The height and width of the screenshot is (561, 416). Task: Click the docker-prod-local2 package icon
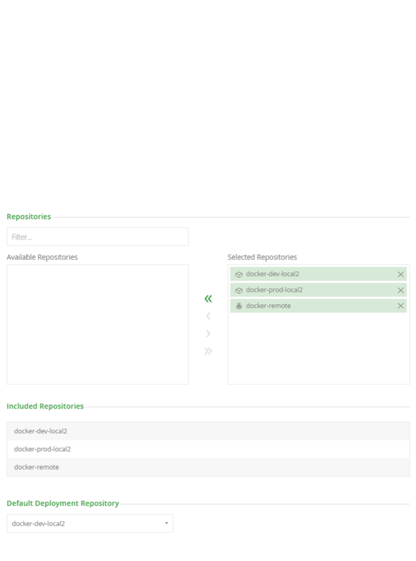coord(239,290)
